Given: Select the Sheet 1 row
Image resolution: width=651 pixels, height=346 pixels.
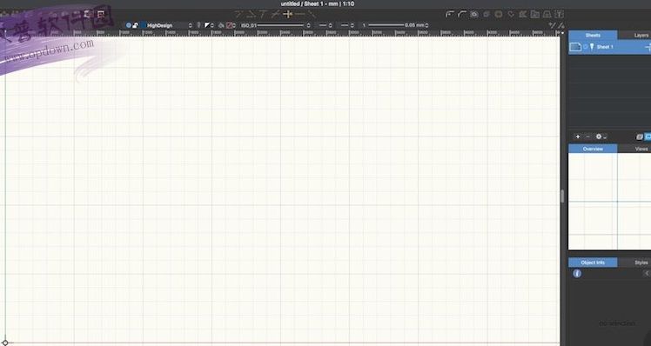Looking at the screenshot, I should point(609,47).
